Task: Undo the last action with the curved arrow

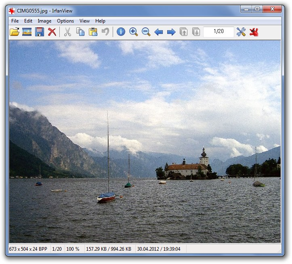Action: (105, 31)
